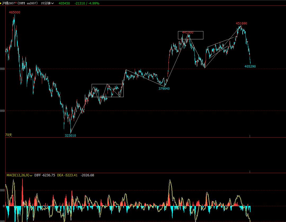Click the DIFF -6236.75 readout
The width and height of the screenshot is (286, 222).
click(45, 175)
